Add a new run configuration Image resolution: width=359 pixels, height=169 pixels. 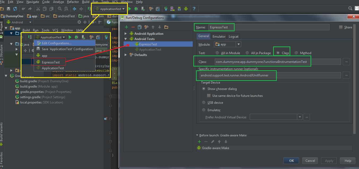point(126,27)
